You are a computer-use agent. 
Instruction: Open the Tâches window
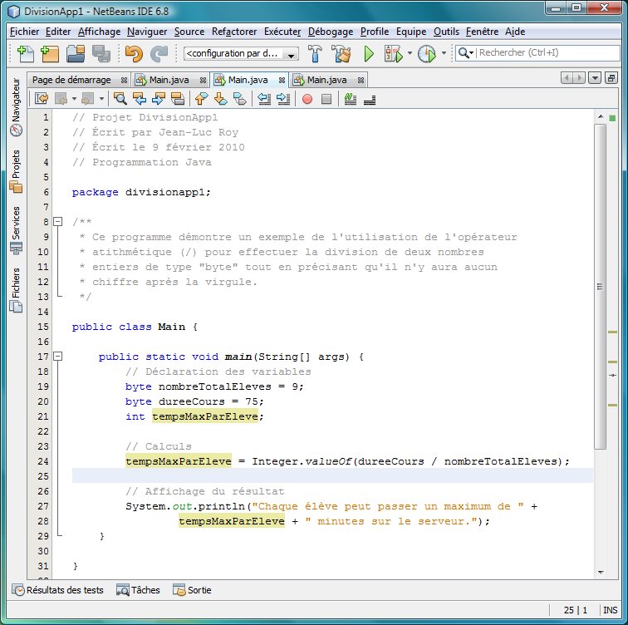tap(138, 590)
